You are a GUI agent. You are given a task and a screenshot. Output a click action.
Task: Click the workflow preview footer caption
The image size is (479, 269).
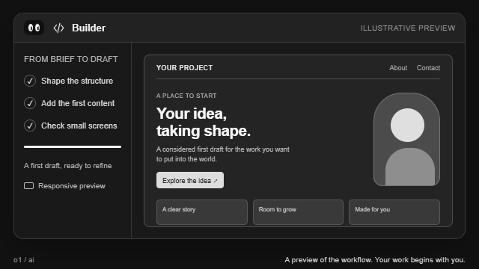tap(375, 260)
